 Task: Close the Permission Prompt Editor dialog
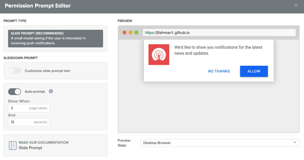[296, 5]
